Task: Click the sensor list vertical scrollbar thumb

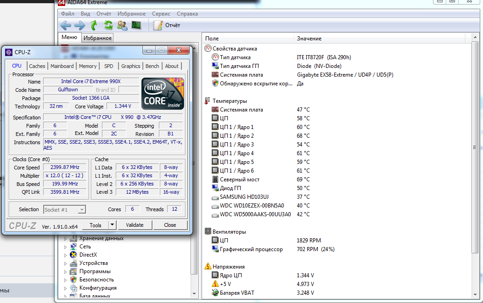Action: click(475, 148)
